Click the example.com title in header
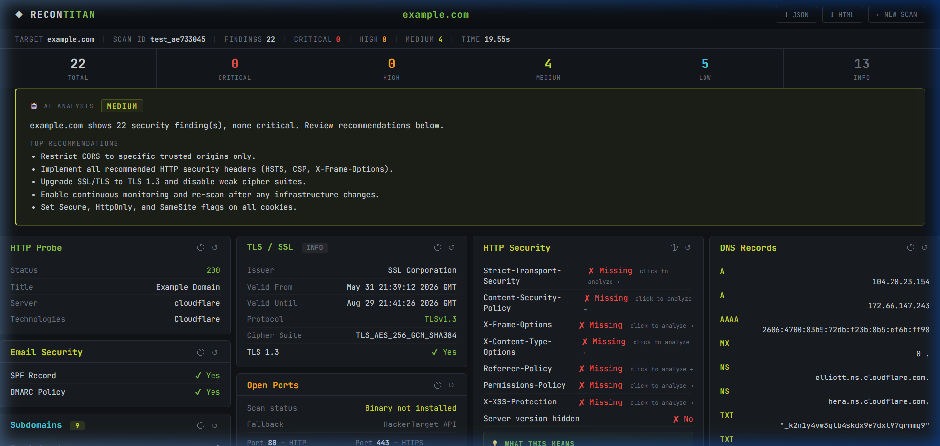 coord(436,15)
